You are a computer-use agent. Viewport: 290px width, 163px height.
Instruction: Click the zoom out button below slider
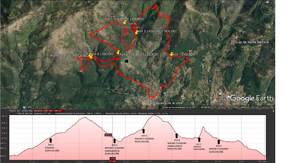coord(268,57)
